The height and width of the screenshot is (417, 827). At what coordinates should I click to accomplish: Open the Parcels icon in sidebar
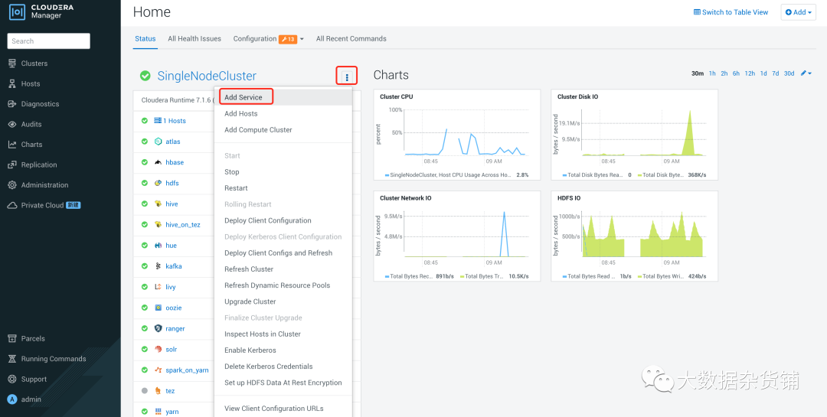point(12,338)
